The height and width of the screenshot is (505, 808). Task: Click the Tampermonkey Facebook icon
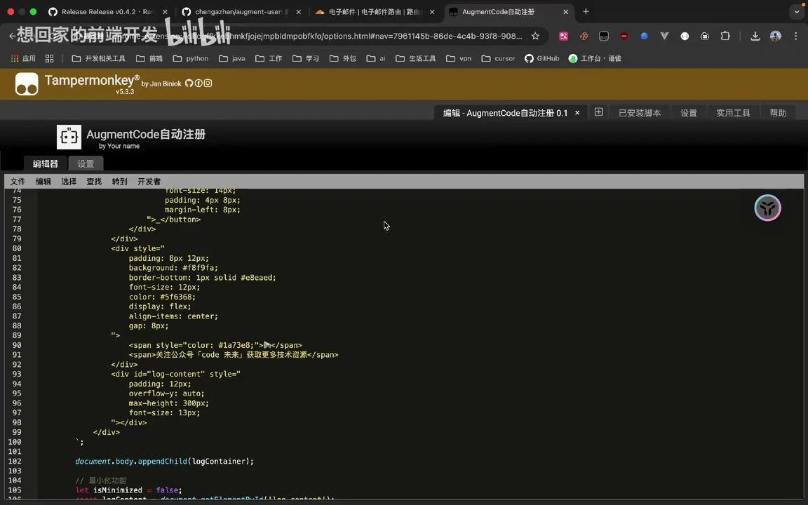click(x=198, y=83)
